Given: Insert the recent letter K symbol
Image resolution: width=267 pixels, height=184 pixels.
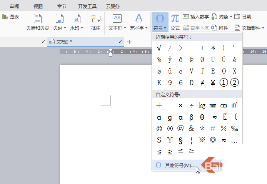Looking at the screenshot, I should [159, 83].
